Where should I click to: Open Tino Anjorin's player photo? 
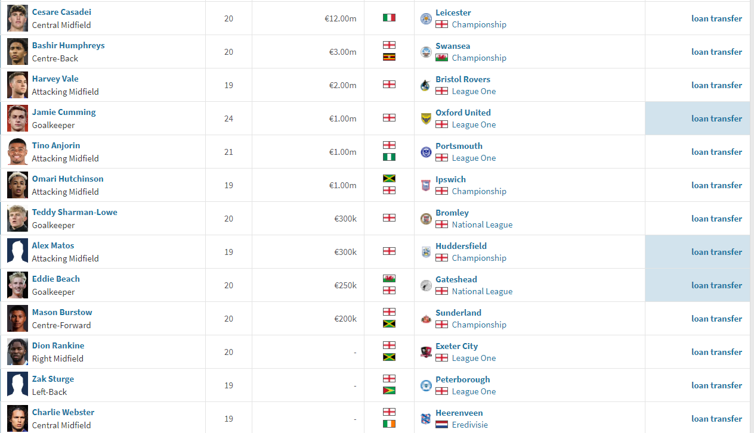[x=17, y=151]
